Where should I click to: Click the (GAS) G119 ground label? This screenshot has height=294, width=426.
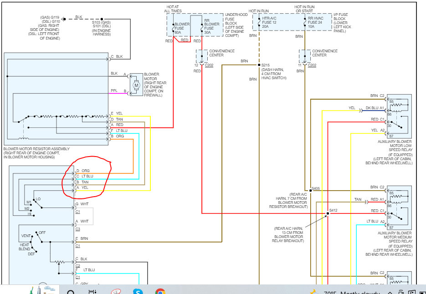pyautogui.click(x=50, y=17)
